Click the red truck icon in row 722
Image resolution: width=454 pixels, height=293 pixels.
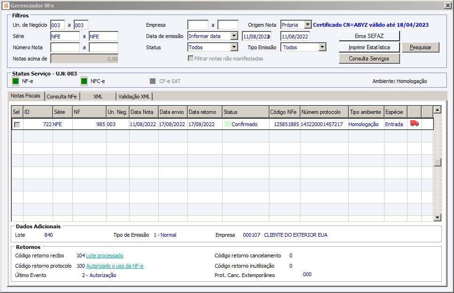[x=414, y=124]
